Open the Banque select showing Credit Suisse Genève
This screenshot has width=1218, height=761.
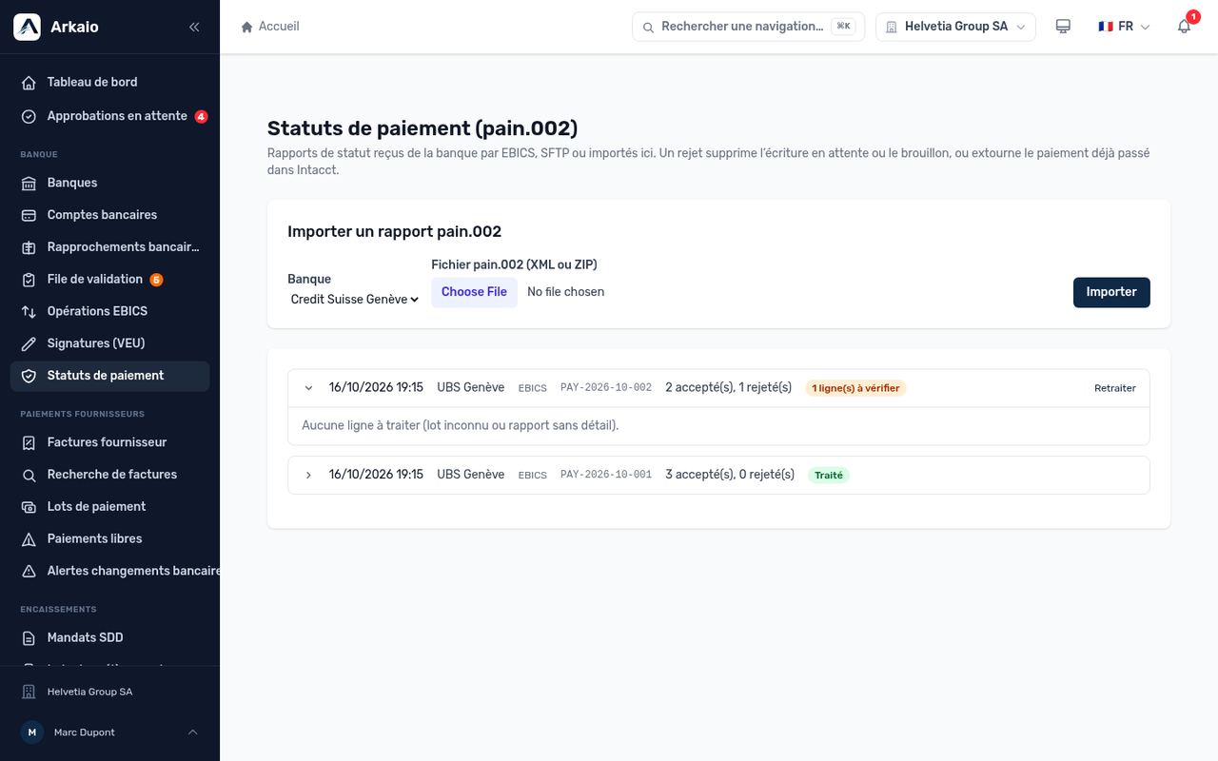click(354, 299)
